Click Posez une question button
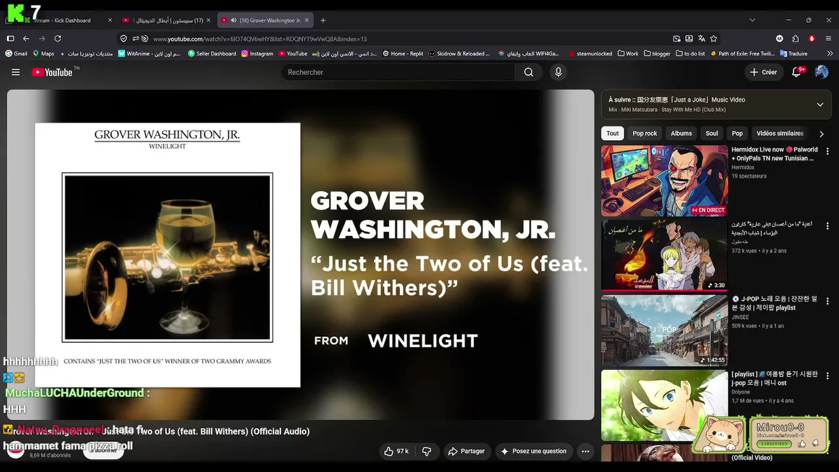The image size is (839, 472). (534, 451)
